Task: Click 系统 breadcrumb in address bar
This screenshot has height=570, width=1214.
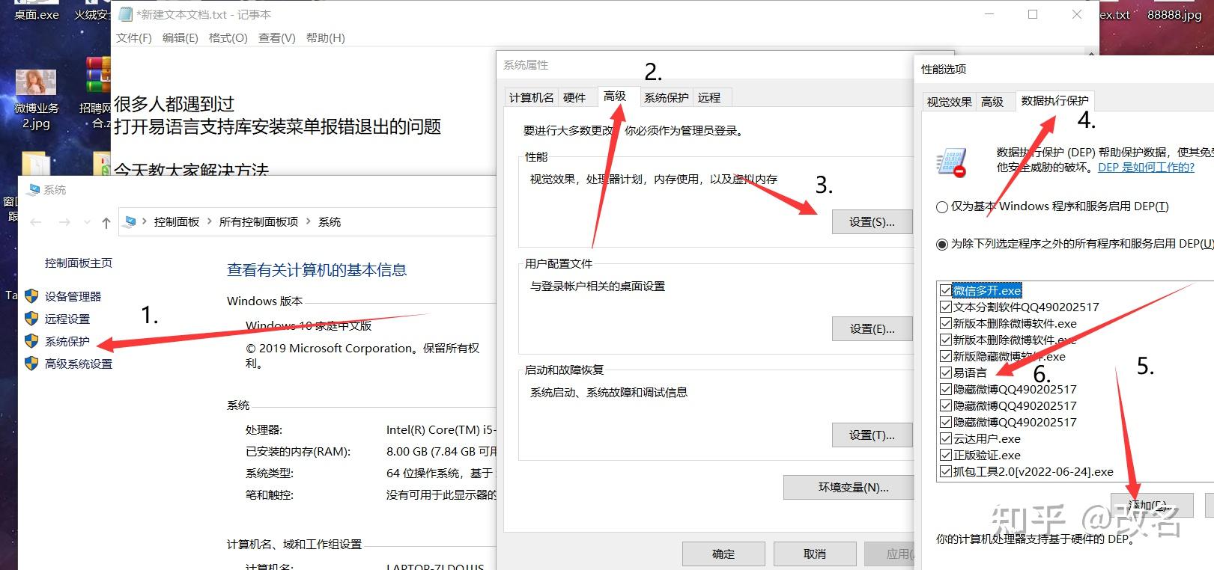Action: point(330,221)
